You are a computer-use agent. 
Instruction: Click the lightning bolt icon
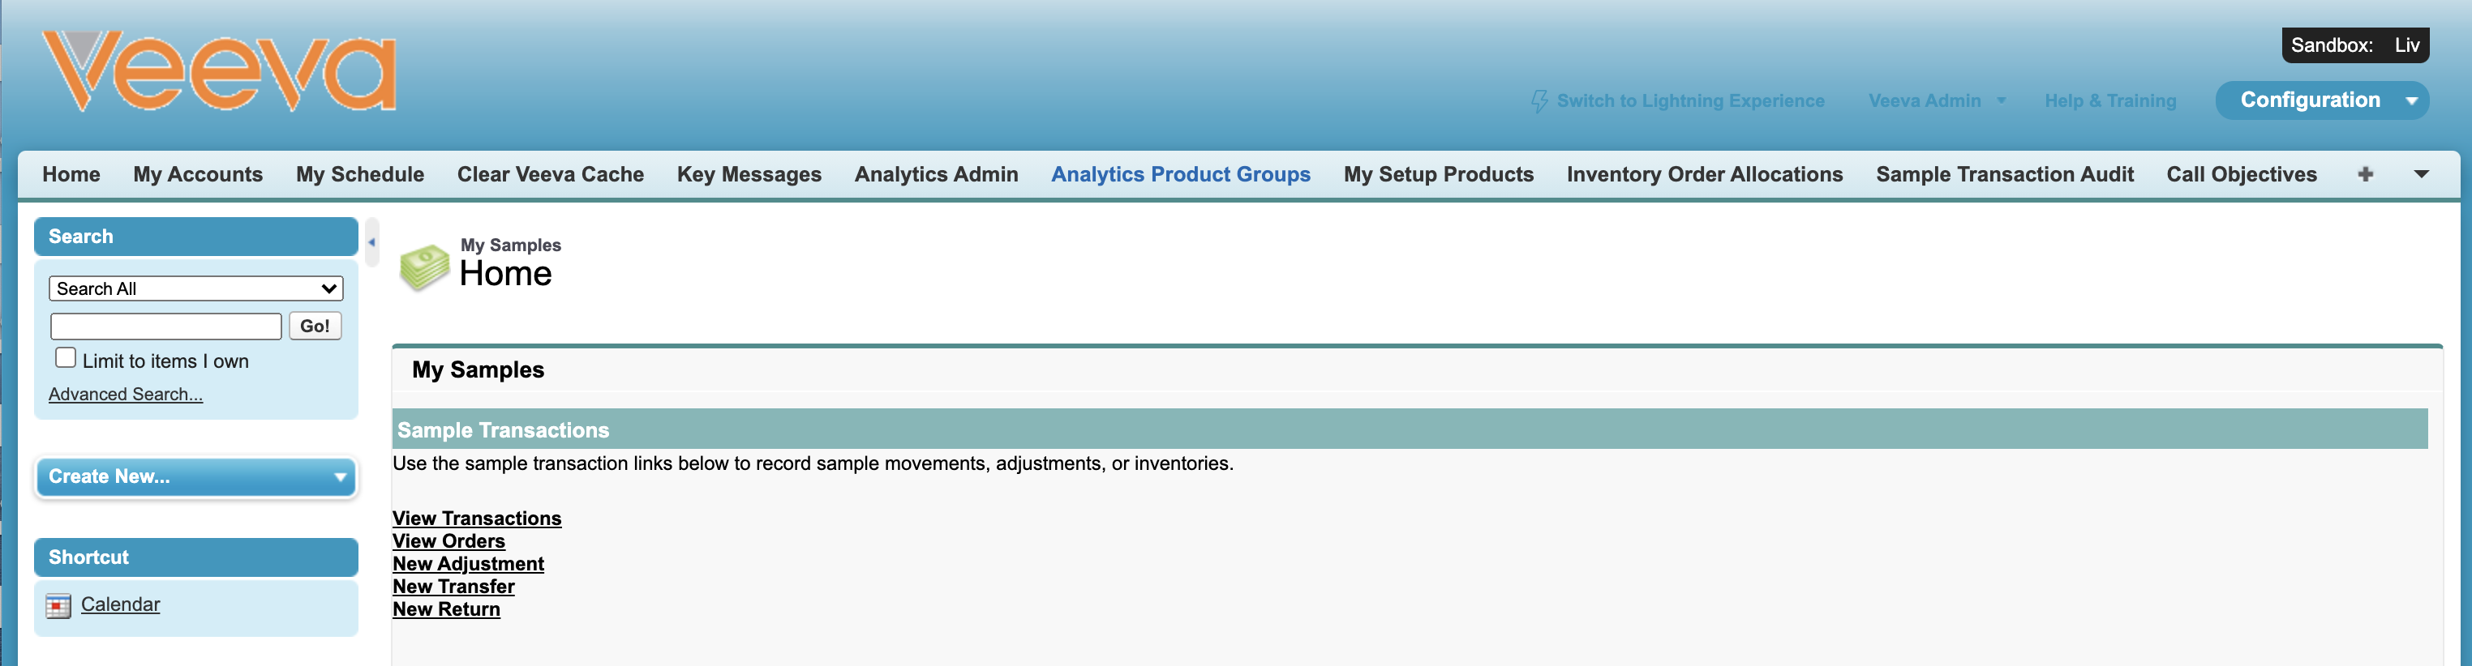[x=1539, y=101]
